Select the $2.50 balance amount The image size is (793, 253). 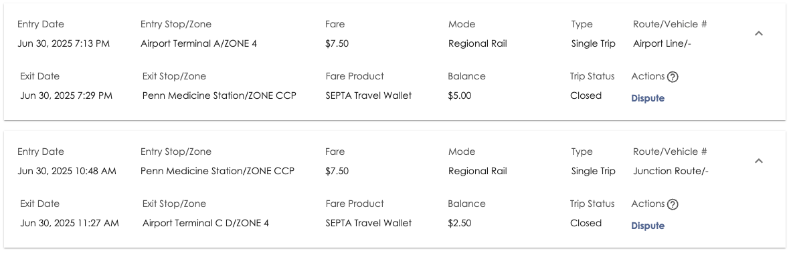[459, 223]
